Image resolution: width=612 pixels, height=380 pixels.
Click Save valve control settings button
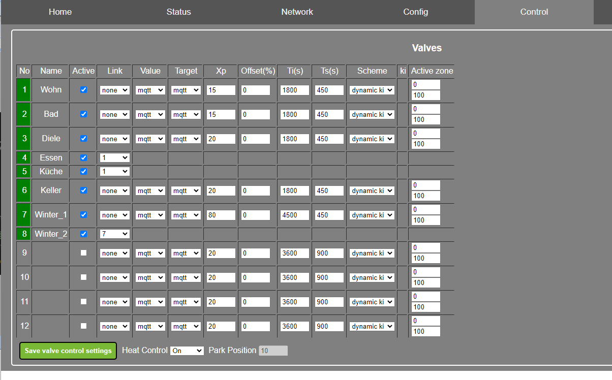(x=68, y=351)
